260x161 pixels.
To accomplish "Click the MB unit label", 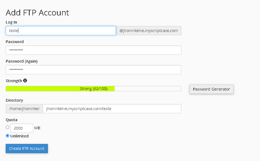I will 37,128.
